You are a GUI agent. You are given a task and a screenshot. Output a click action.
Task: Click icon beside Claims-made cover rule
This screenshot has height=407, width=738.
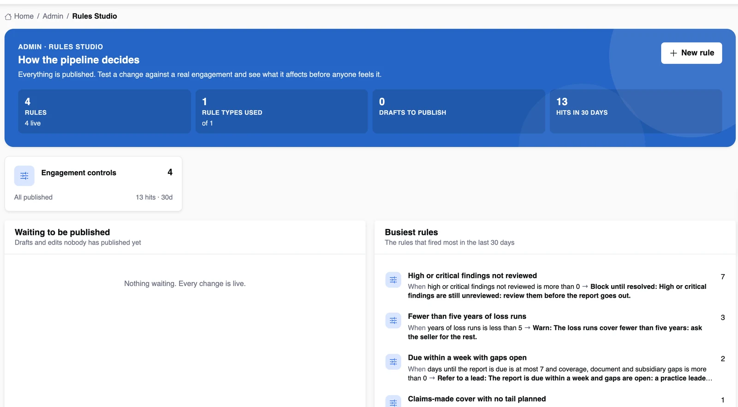click(393, 401)
